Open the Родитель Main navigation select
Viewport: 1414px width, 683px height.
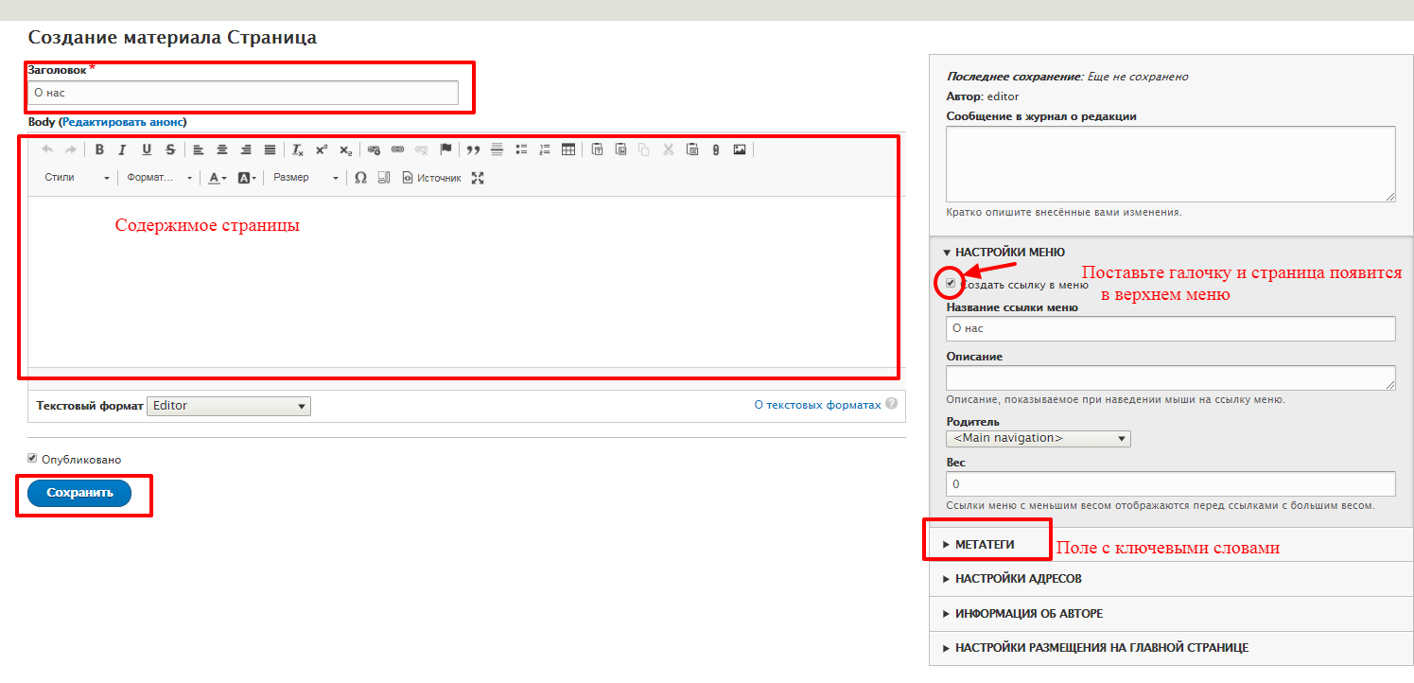click(x=1039, y=439)
